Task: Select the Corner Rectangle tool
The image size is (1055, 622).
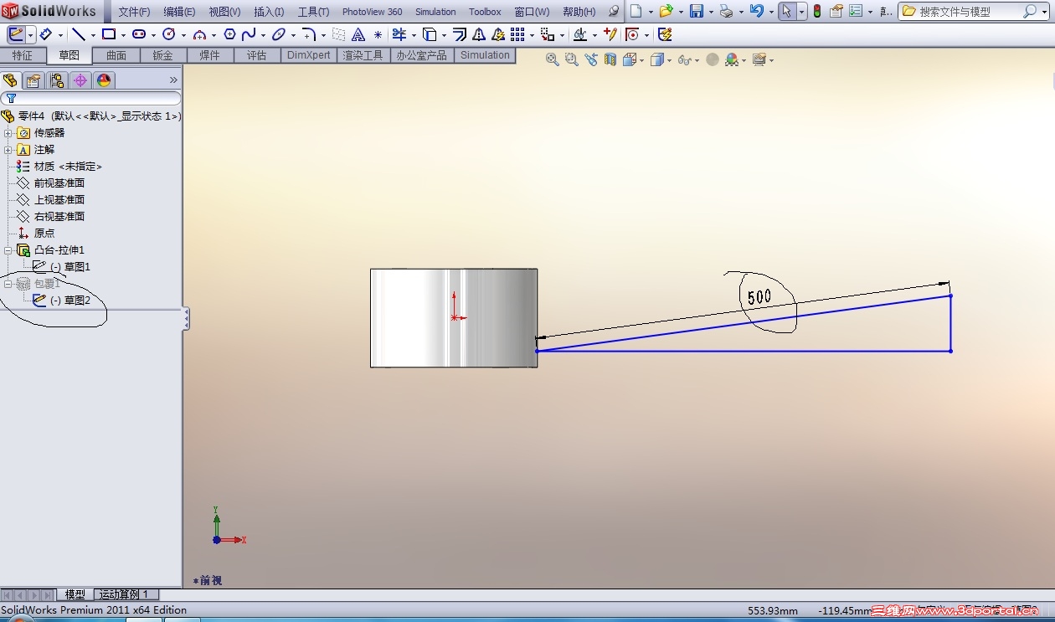Action: tap(109, 34)
